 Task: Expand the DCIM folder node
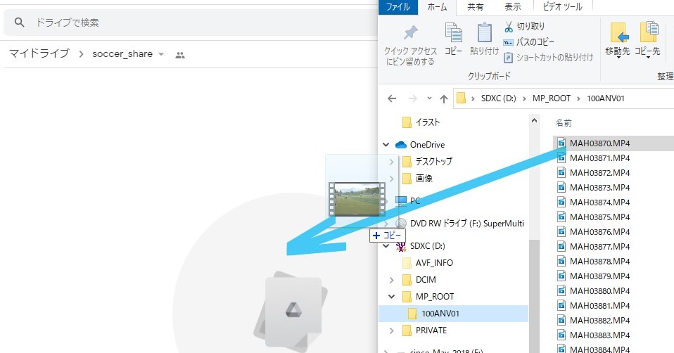tap(392, 280)
